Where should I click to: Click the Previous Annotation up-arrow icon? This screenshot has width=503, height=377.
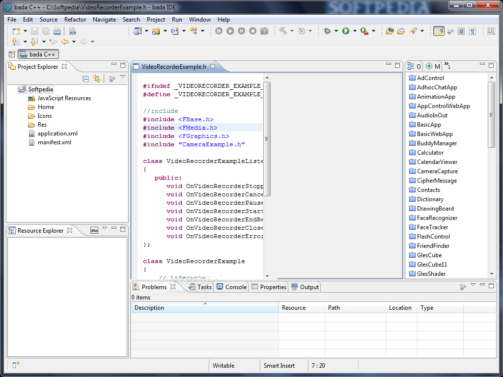pos(34,42)
